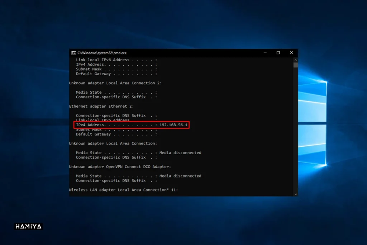Click the 'Unknown adapter Local Area Connection 2' heading
Image resolution: width=367 pixels, height=245 pixels.
pos(115,83)
